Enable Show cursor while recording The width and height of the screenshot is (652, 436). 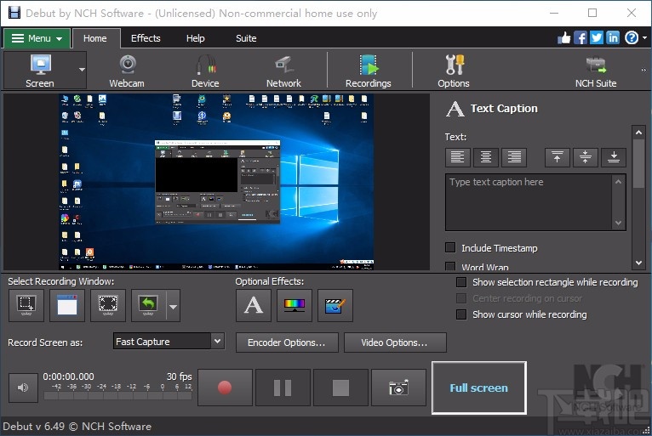461,314
